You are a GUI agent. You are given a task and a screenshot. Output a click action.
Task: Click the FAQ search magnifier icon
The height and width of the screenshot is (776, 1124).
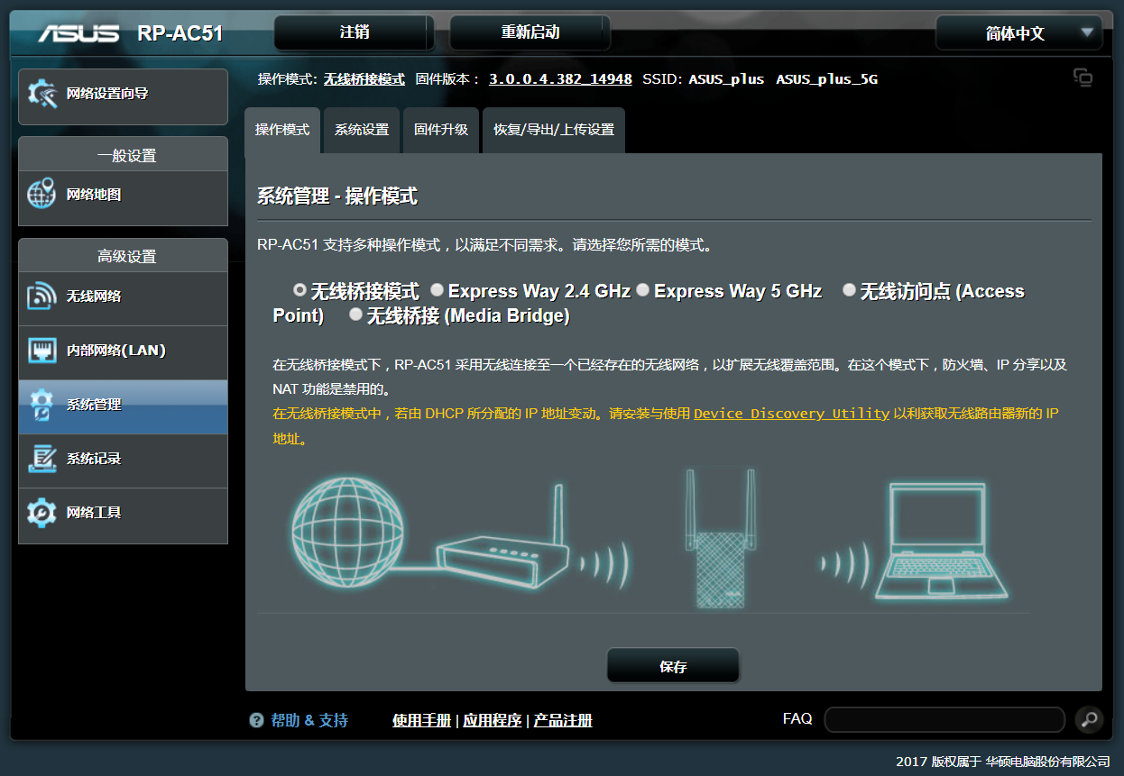click(x=1090, y=719)
